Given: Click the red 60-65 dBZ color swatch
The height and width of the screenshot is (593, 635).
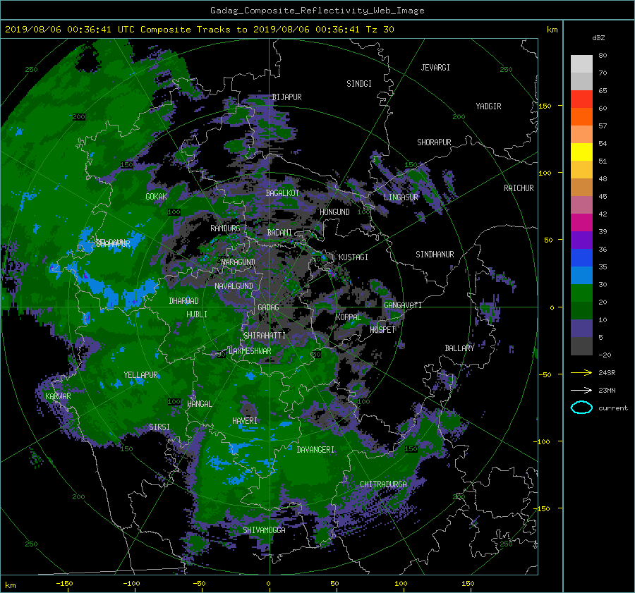Looking at the screenshot, I should click(x=581, y=99).
